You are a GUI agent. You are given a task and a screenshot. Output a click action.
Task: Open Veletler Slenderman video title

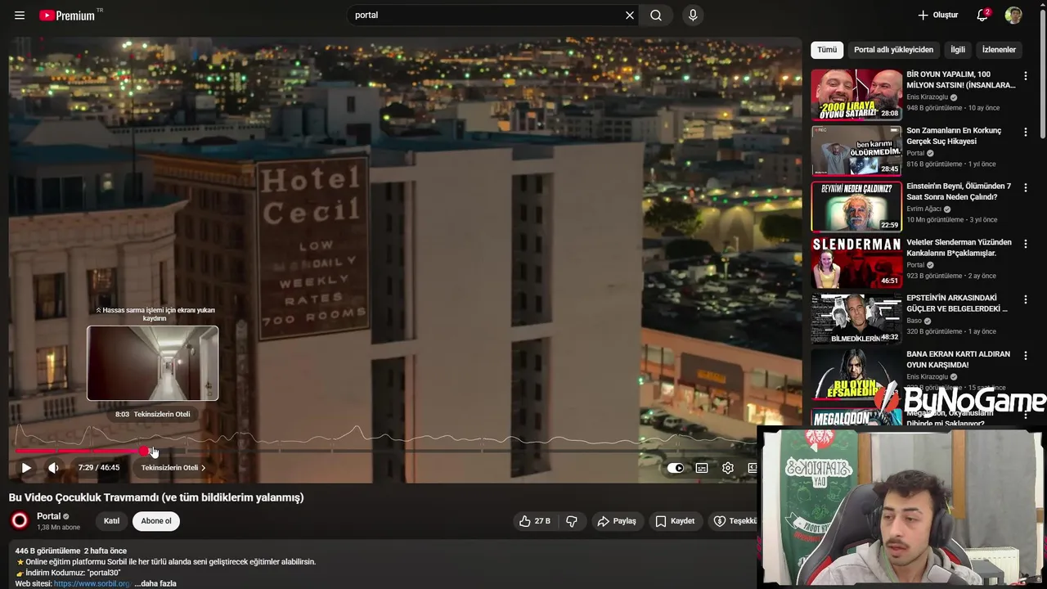point(959,247)
